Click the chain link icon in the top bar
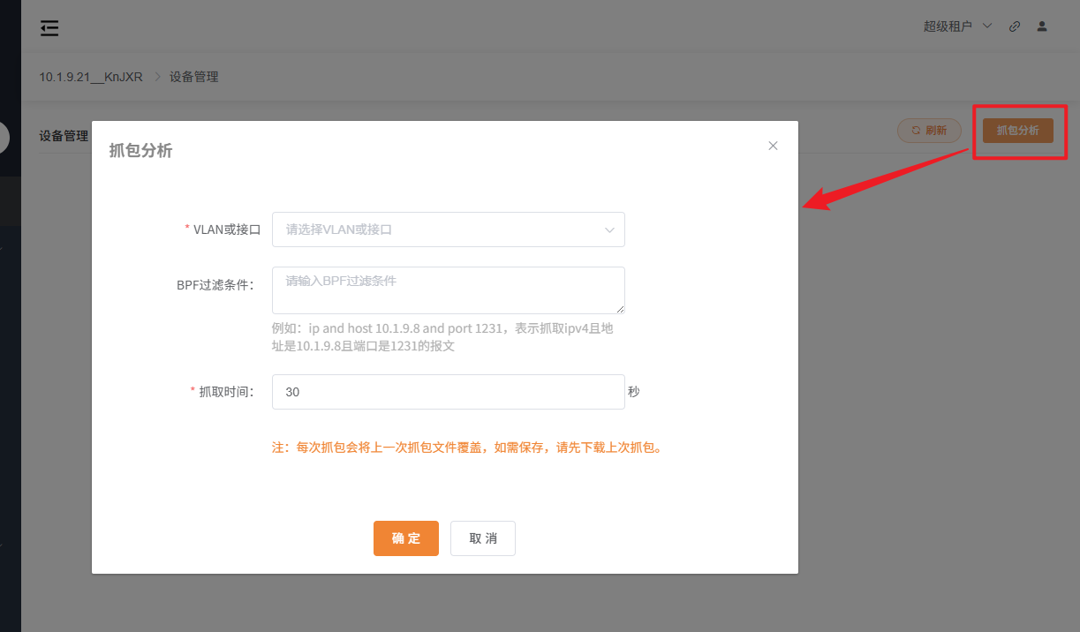This screenshot has width=1080, height=632. point(1014,26)
